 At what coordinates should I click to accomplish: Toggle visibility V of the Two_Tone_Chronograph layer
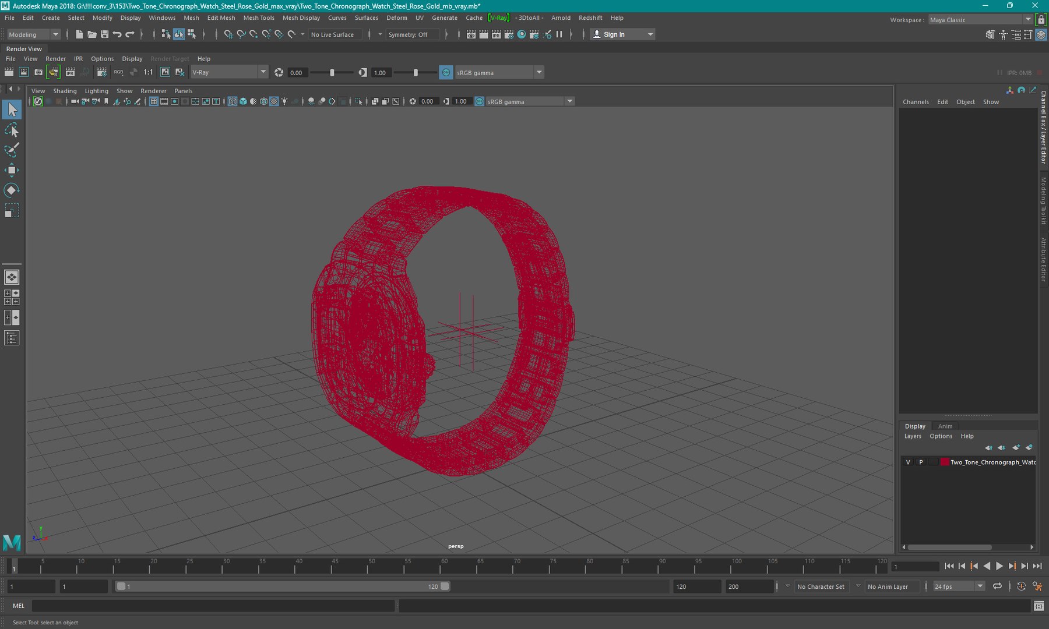(908, 462)
